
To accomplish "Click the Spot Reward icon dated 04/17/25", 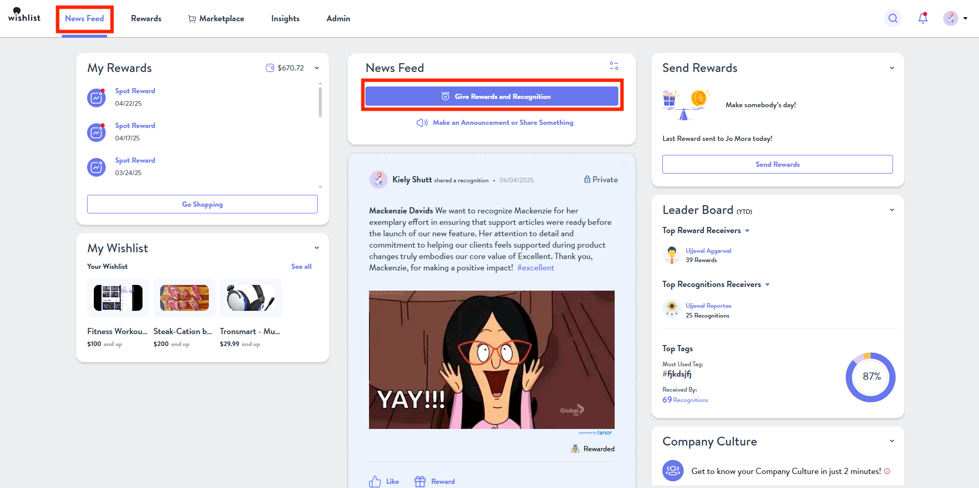I will point(96,132).
